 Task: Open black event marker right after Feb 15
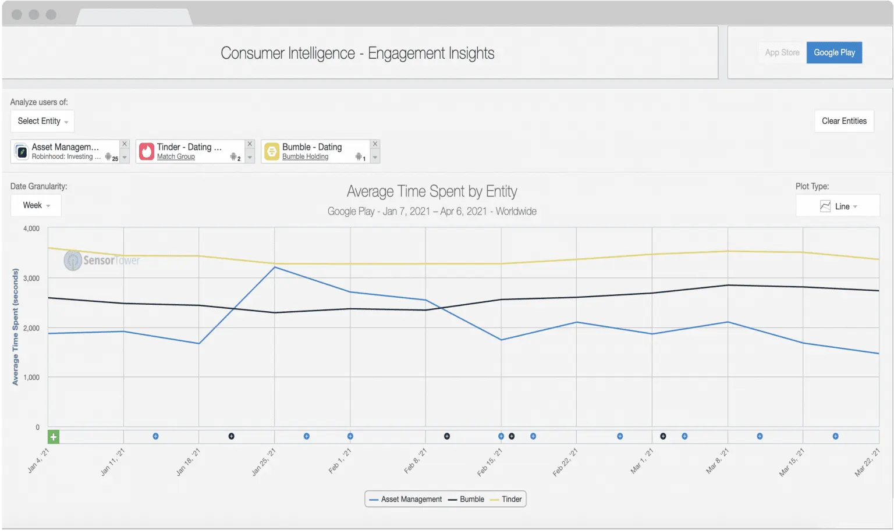pyautogui.click(x=512, y=436)
